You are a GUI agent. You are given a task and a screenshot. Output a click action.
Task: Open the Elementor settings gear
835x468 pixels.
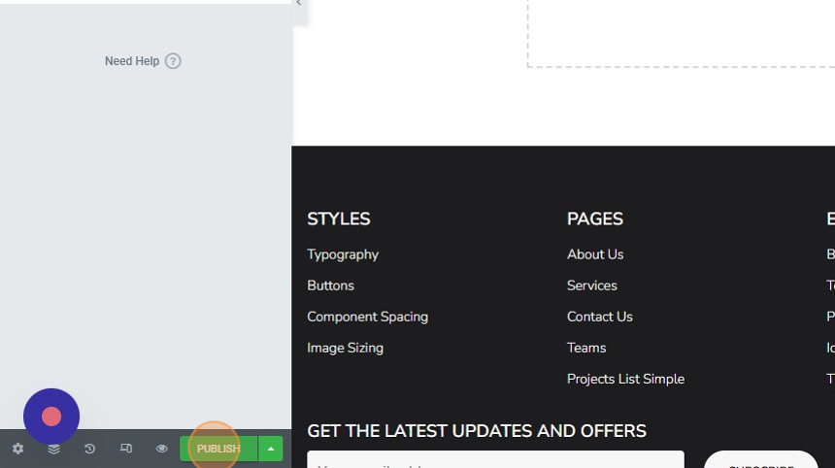coord(18,449)
